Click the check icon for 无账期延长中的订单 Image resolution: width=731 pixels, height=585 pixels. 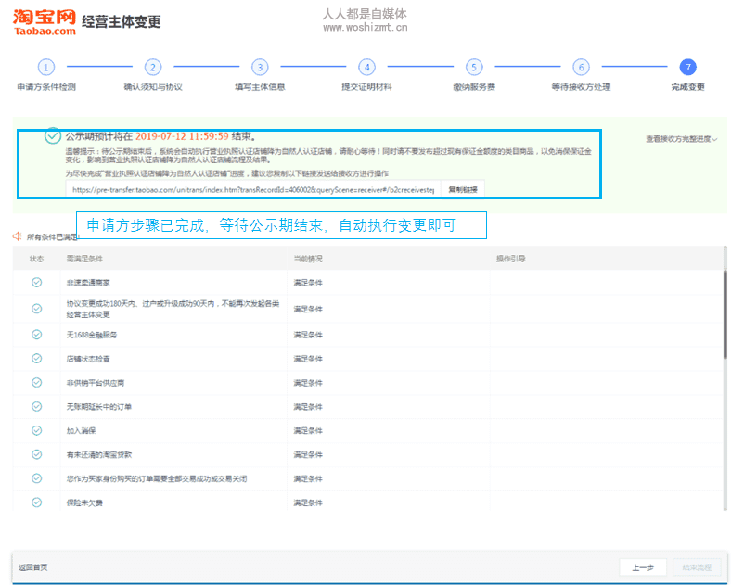pos(37,406)
